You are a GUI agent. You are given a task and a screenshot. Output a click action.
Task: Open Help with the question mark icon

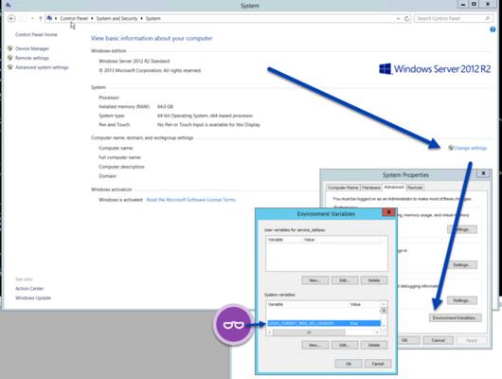[x=493, y=29]
